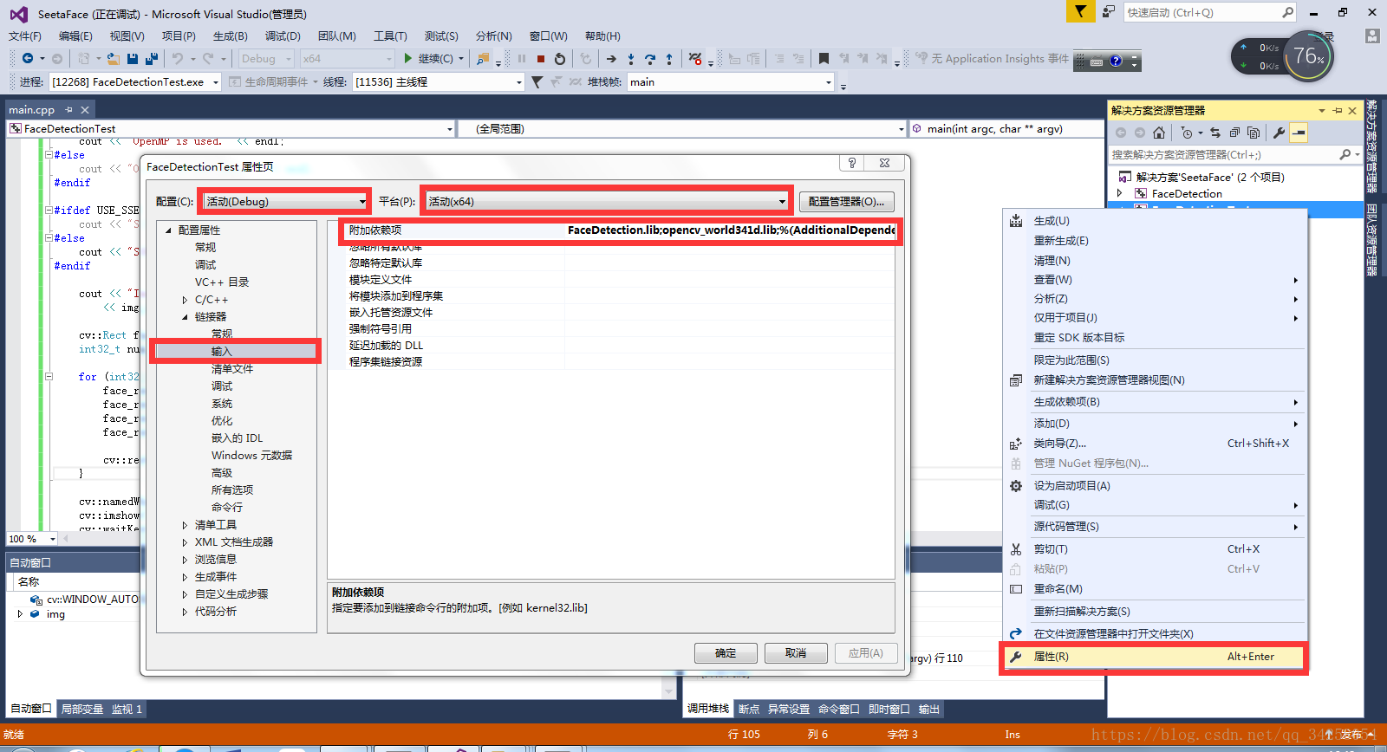Switch to the 局部变量 tab

coord(82,709)
